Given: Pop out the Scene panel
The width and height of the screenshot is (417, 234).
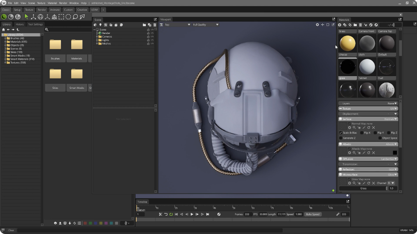Looking at the screenshot, I should pos(155,20).
